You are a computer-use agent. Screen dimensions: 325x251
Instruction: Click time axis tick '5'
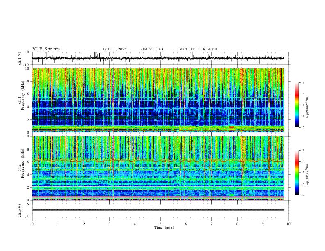tap(160, 224)
